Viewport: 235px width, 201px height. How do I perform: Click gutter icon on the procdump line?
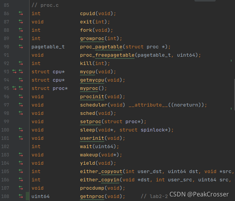click(21, 188)
